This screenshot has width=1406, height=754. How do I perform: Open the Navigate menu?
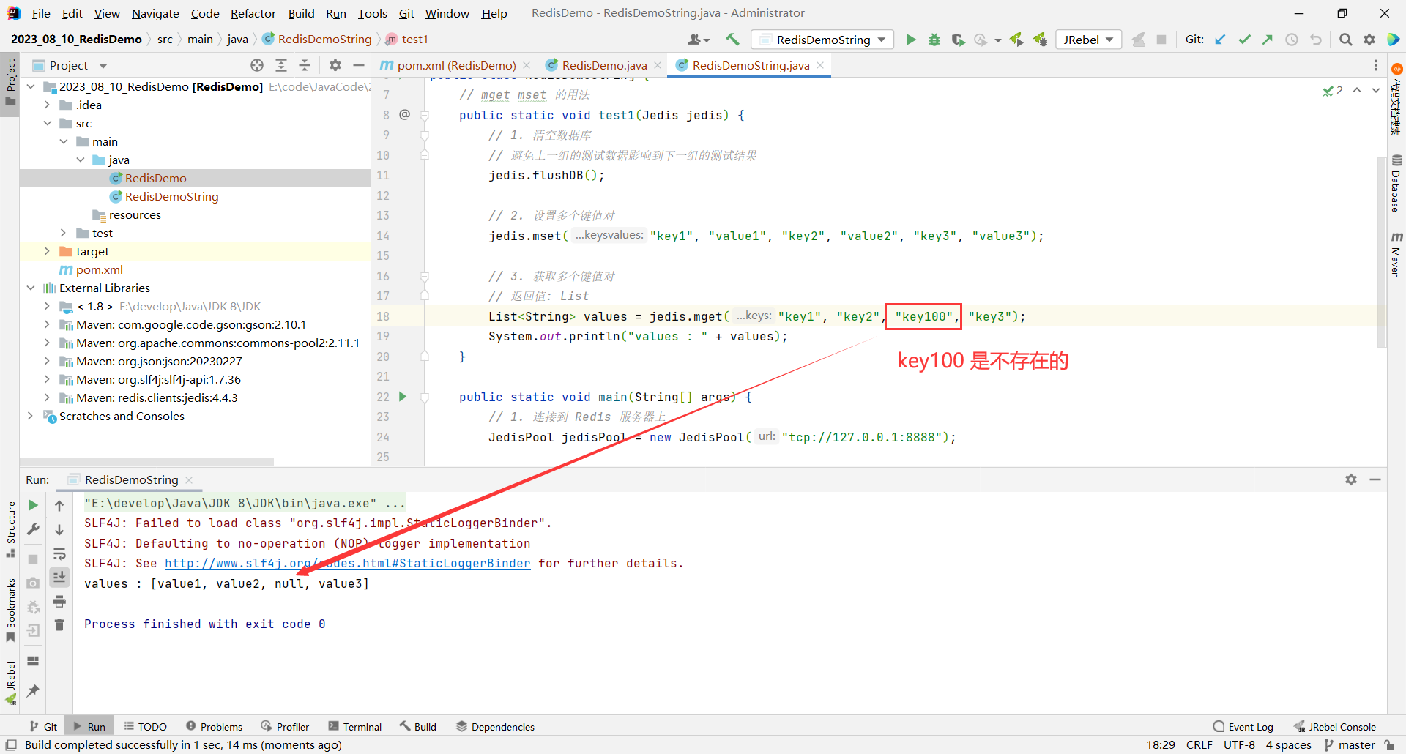tap(155, 13)
